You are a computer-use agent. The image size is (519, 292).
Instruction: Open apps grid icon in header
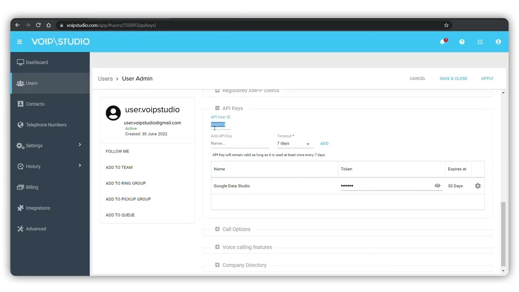pyautogui.click(x=480, y=42)
